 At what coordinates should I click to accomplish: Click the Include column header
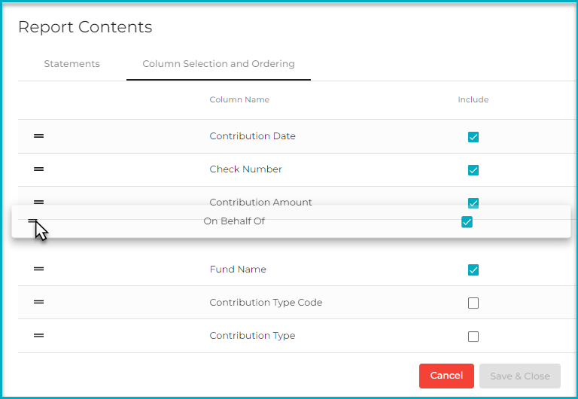pos(473,99)
